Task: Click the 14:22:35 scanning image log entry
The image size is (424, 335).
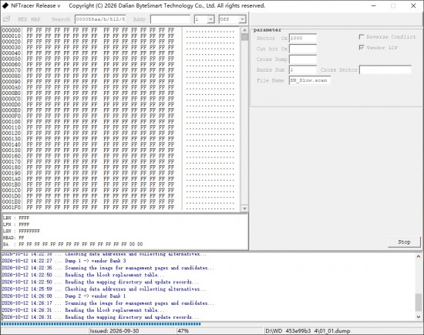Action: (x=108, y=268)
